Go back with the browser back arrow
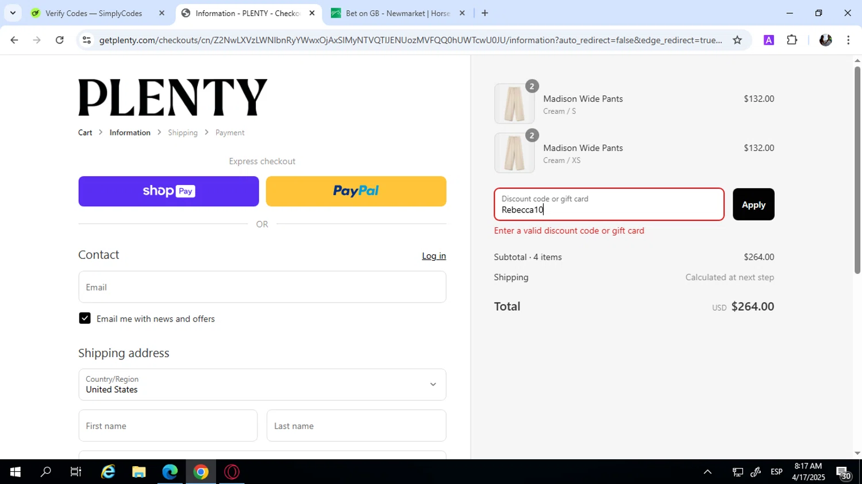Image resolution: width=862 pixels, height=484 pixels. (14, 40)
